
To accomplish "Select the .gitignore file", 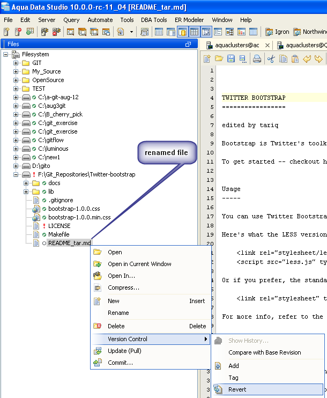I will point(61,200).
